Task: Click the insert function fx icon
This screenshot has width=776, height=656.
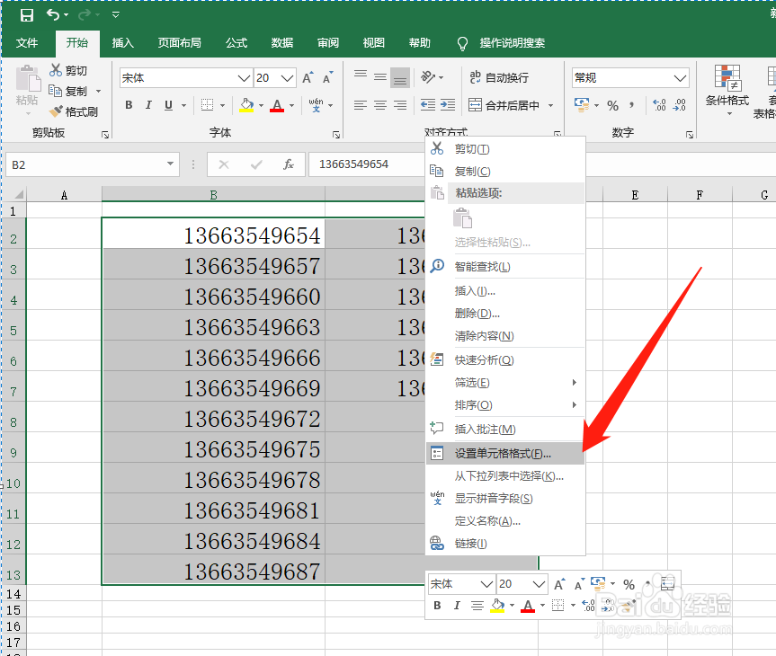Action: click(x=289, y=164)
